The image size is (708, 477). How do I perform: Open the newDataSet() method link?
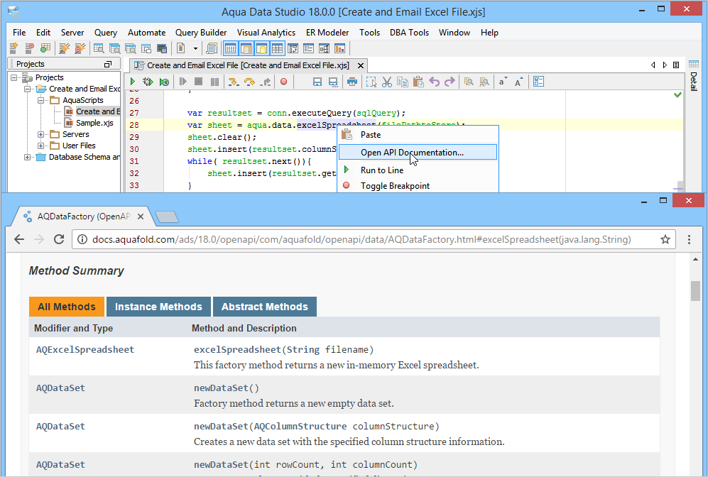[222, 388]
